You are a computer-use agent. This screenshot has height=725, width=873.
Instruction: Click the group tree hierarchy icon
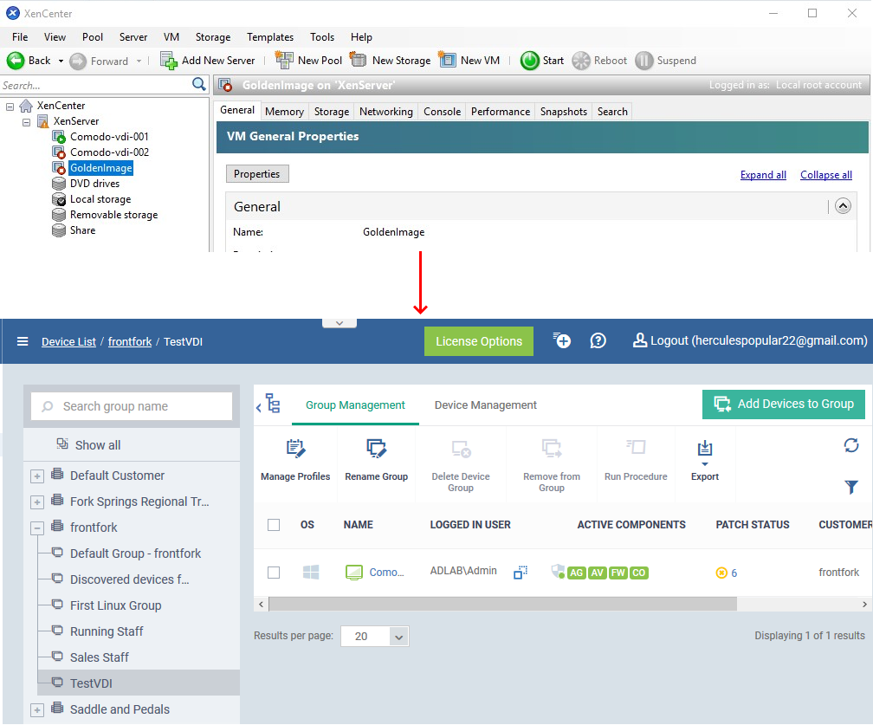273,403
